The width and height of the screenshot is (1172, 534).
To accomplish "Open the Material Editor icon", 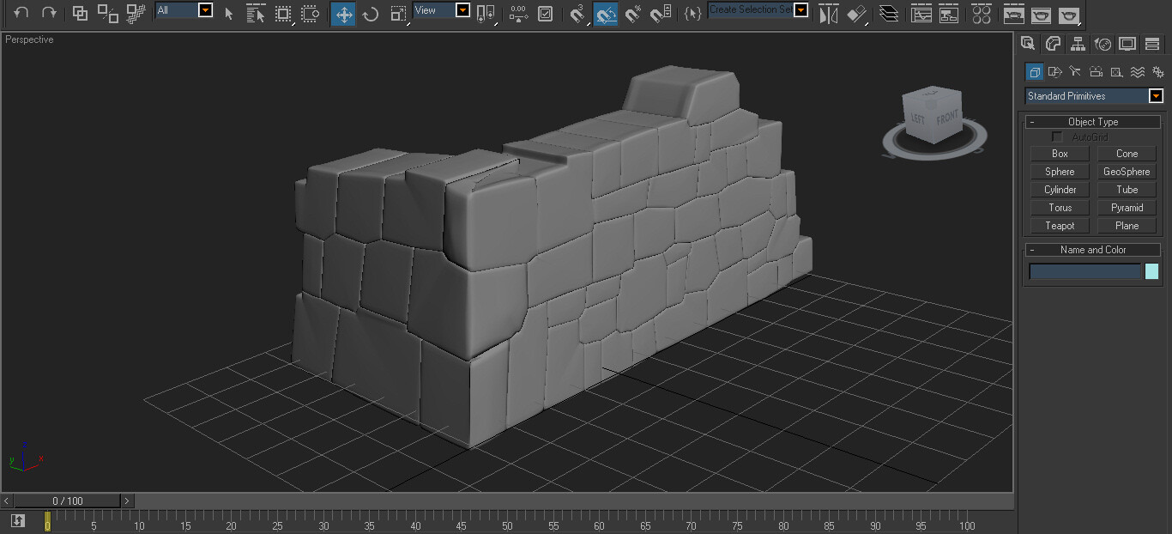I will pos(982,14).
